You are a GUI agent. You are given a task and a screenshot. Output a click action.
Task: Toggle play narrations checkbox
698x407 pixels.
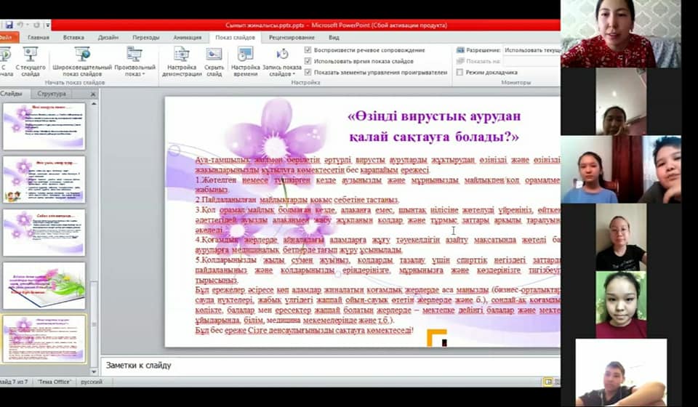pyautogui.click(x=308, y=50)
